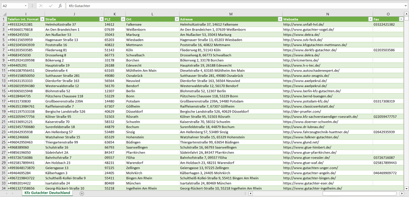Select row 17 by its row header
Image resolution: width=409 pixels, height=197 pixels.
click(x=4, y=101)
